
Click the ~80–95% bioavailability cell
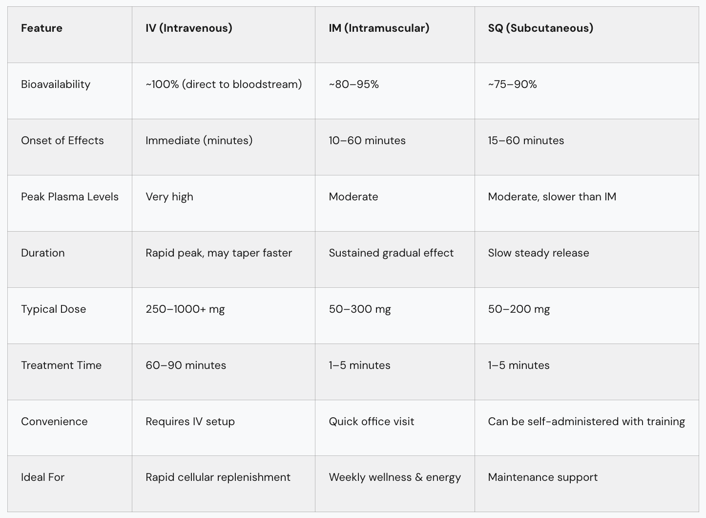(353, 85)
